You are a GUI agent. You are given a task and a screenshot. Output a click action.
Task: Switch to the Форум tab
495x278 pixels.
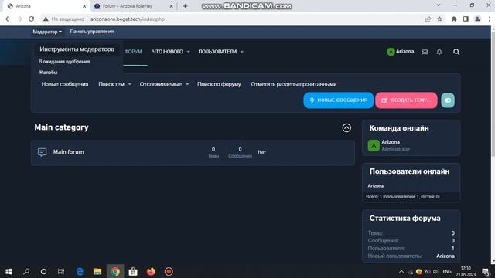133,52
